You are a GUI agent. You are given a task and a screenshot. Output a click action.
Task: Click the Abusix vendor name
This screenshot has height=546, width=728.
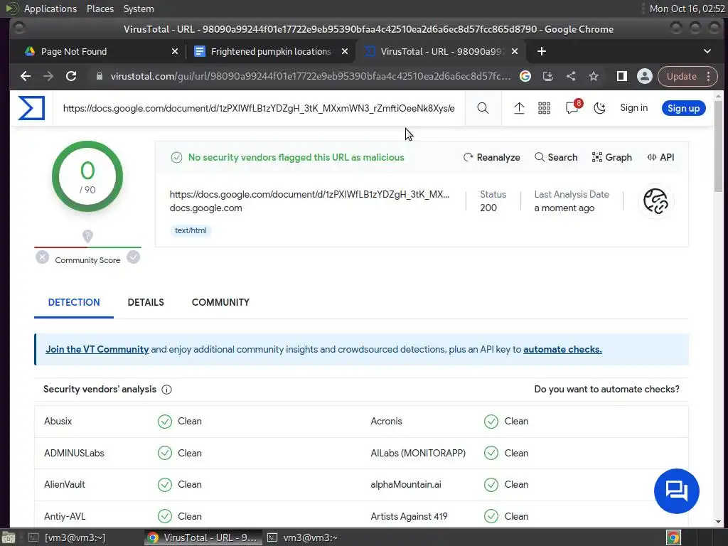58,421
